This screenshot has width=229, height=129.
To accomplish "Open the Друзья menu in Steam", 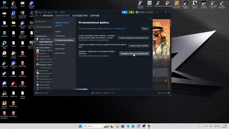I will pos(50,12).
